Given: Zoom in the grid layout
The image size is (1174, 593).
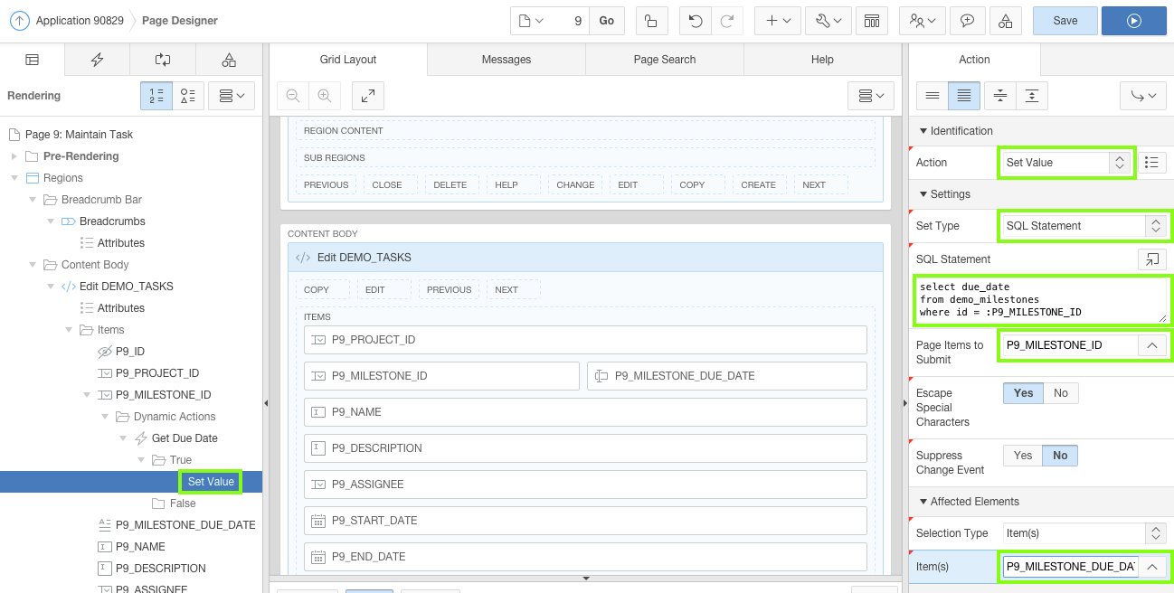Looking at the screenshot, I should [x=324, y=96].
